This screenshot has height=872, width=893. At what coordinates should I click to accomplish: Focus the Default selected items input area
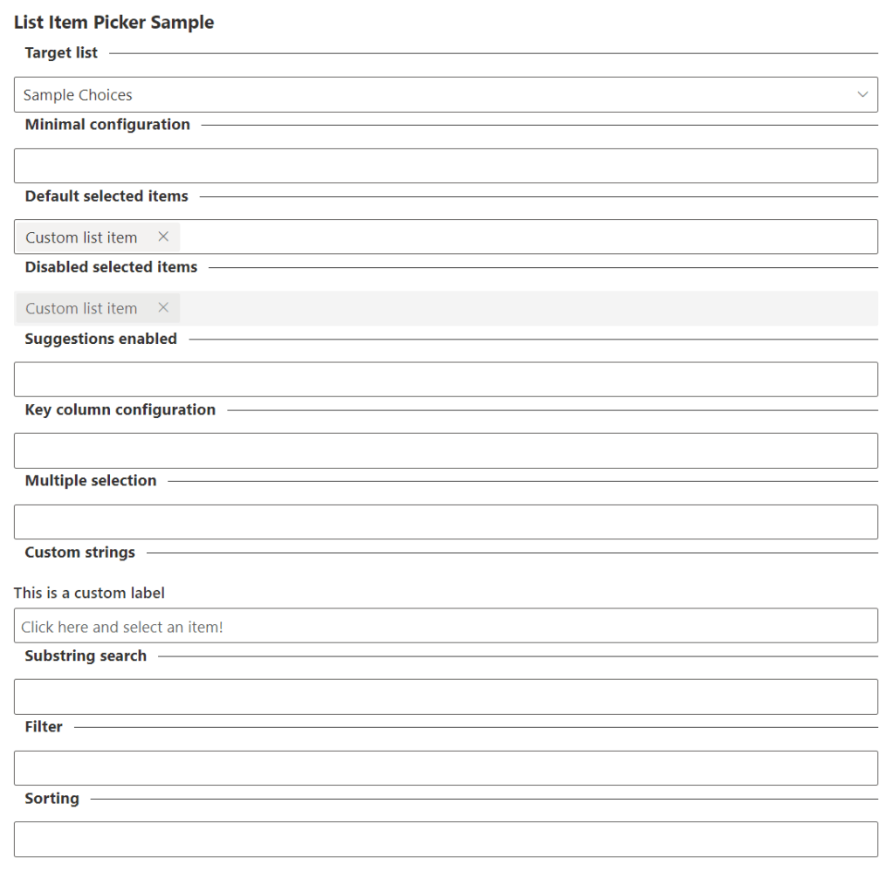(x=524, y=237)
